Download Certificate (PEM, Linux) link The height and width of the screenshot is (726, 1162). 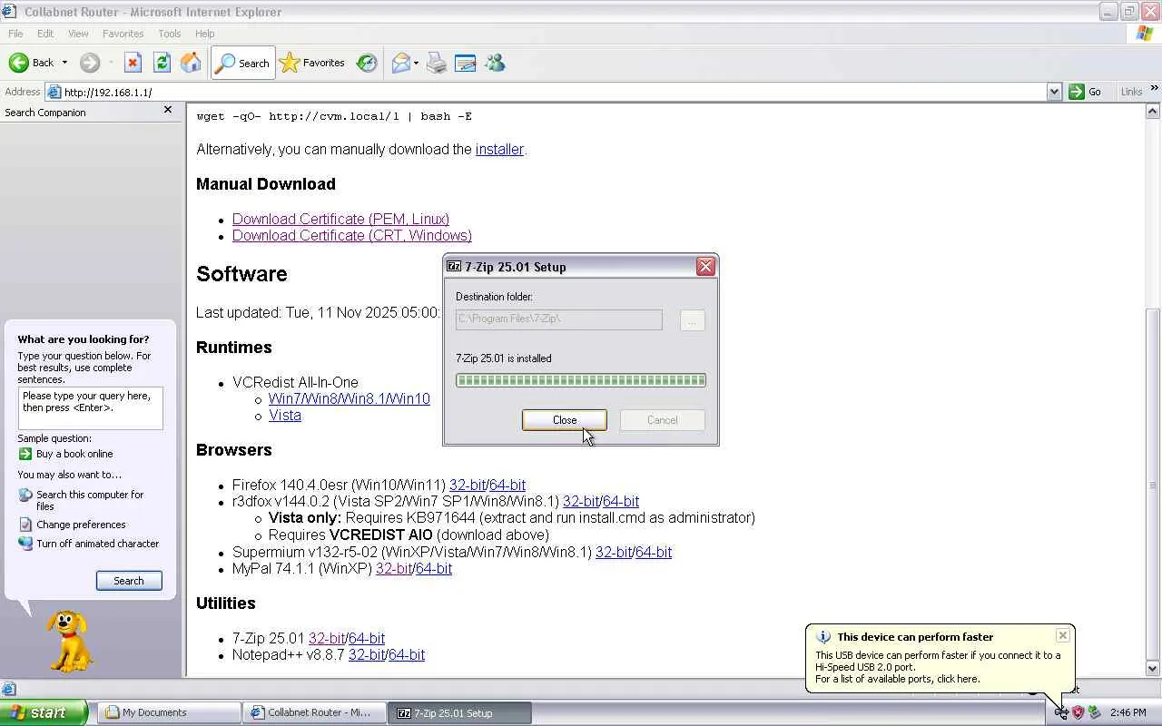340,219
